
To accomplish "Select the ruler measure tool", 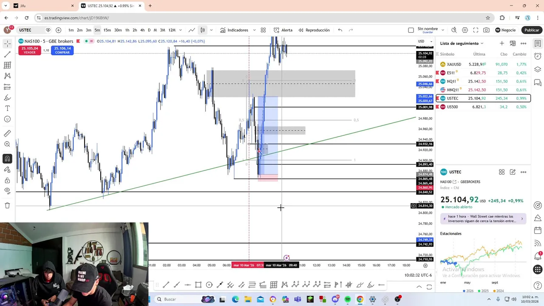I will 7,133.
